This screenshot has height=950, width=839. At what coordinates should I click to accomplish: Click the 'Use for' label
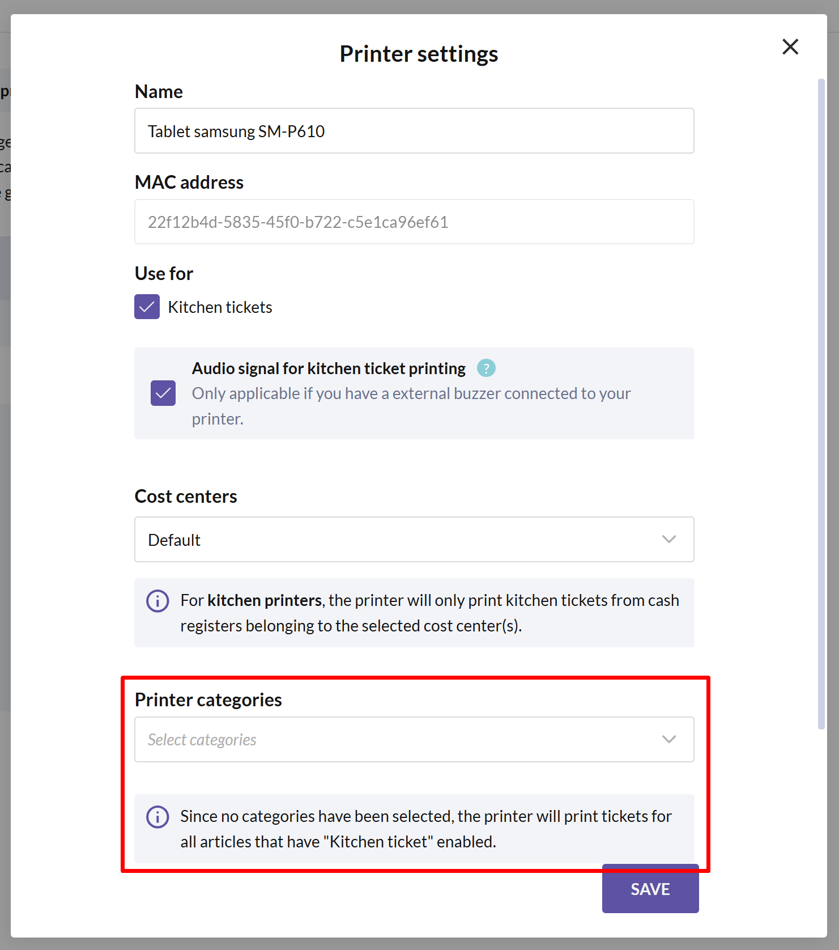click(164, 274)
